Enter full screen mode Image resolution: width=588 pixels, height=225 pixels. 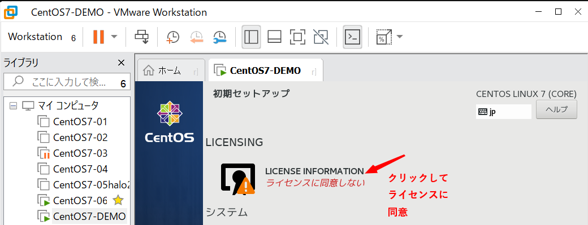pyautogui.click(x=298, y=37)
